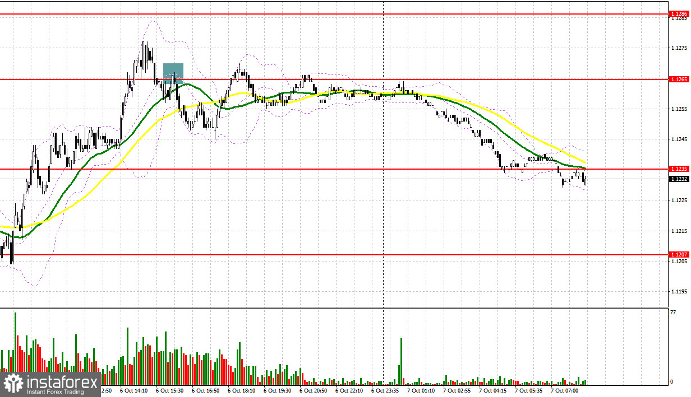Click the 1.1215 price axis value

coord(678,231)
